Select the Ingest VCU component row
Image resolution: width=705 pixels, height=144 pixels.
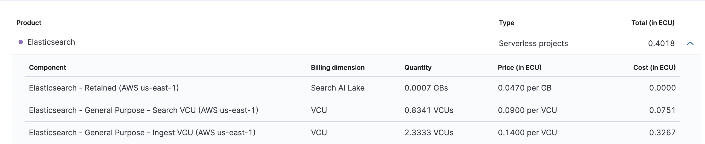pyautogui.click(x=352, y=133)
